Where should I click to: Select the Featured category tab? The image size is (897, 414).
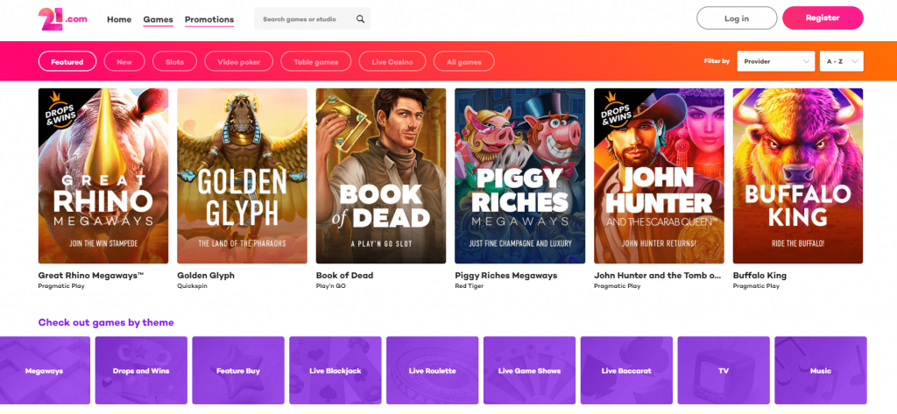[67, 62]
